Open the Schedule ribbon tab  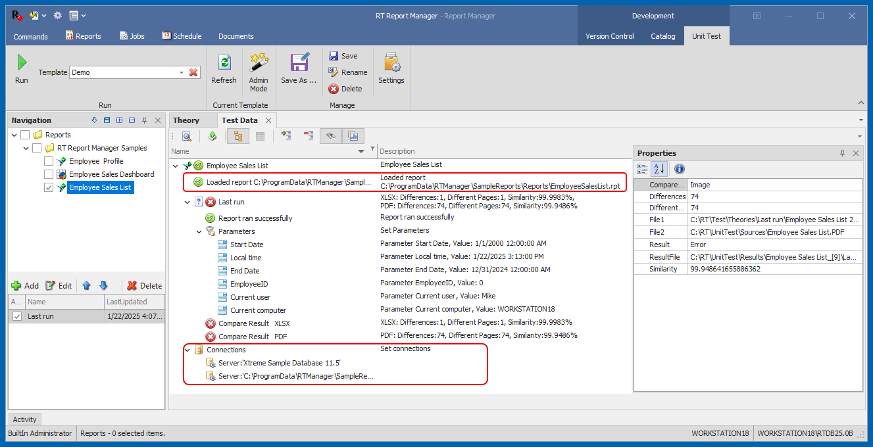coord(182,36)
